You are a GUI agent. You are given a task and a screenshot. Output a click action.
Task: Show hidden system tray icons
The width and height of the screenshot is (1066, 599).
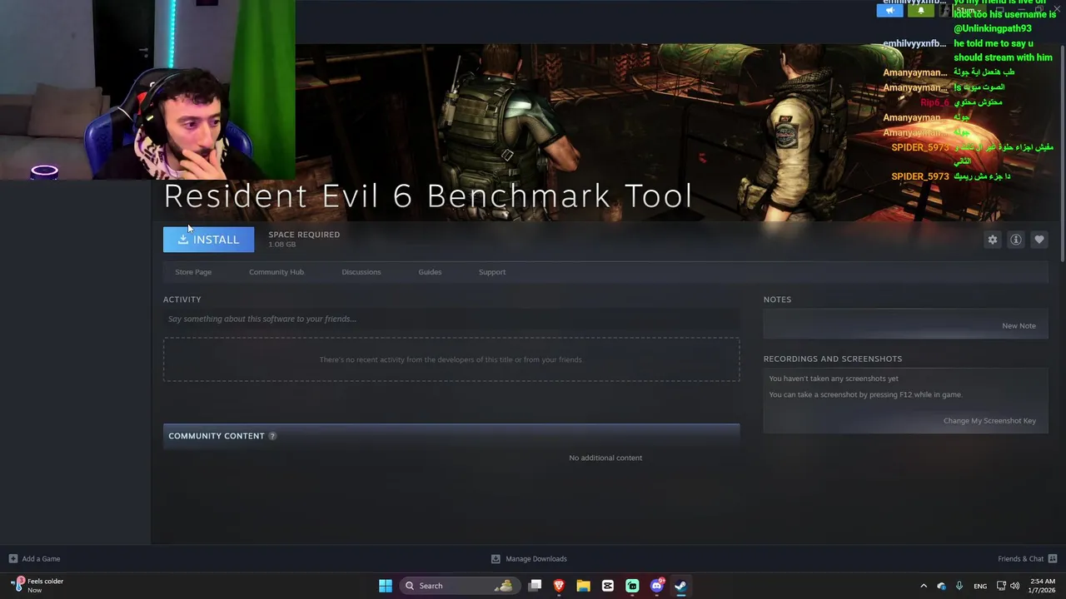tap(923, 586)
